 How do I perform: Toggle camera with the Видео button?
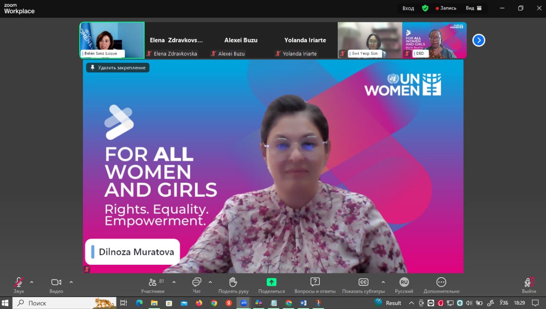(x=56, y=285)
